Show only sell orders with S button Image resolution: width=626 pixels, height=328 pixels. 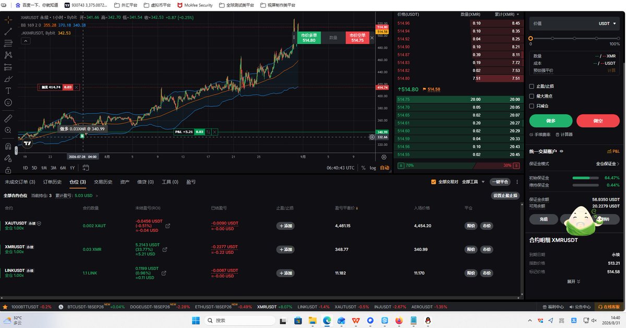pos(516,165)
